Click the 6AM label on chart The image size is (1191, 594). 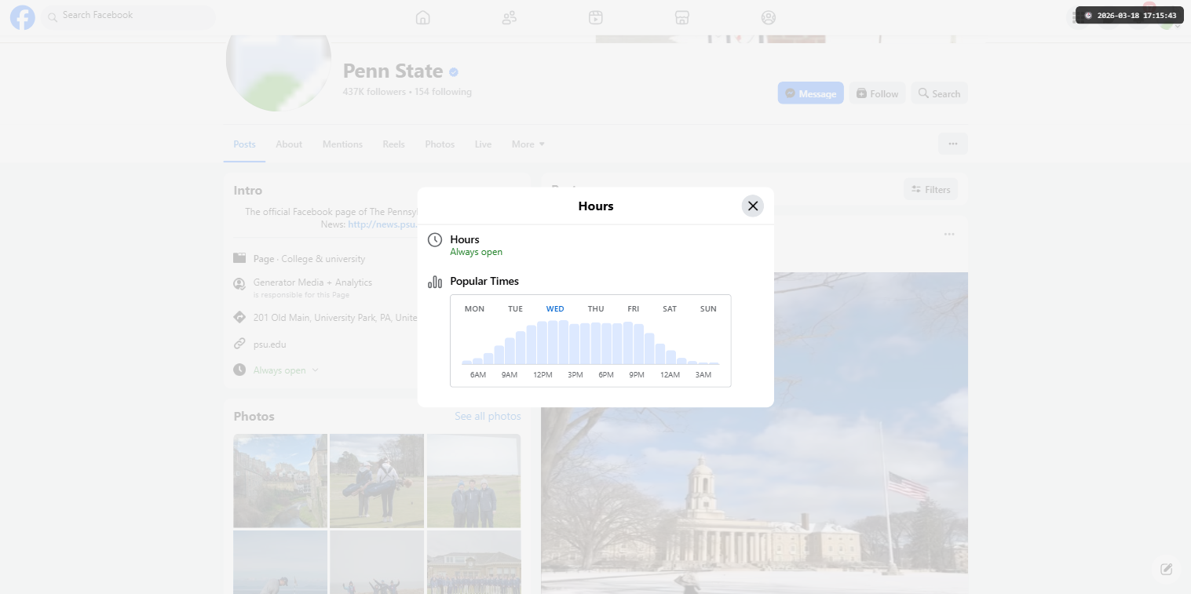(478, 375)
